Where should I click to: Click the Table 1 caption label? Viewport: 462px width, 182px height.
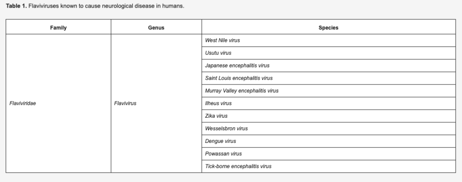16,6
